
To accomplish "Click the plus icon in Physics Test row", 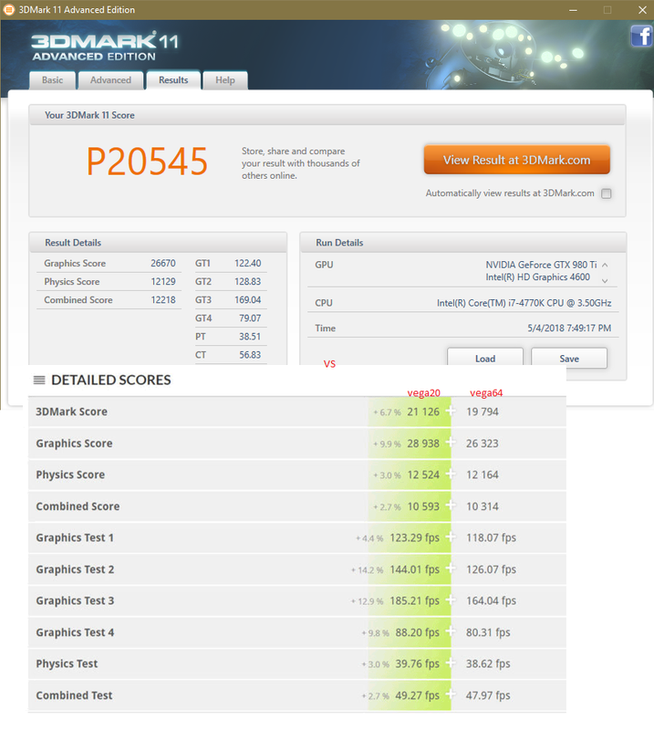I will [451, 663].
